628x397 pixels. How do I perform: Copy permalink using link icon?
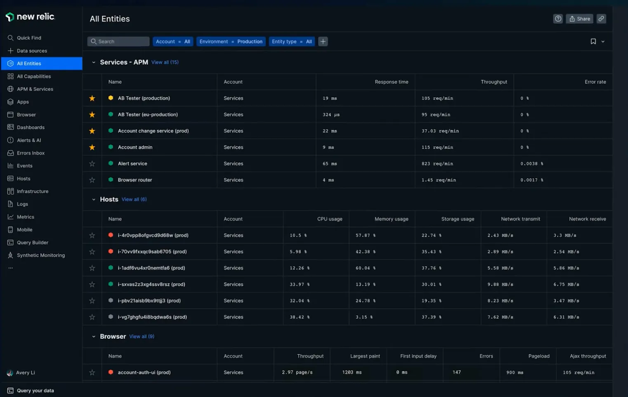[x=601, y=19]
